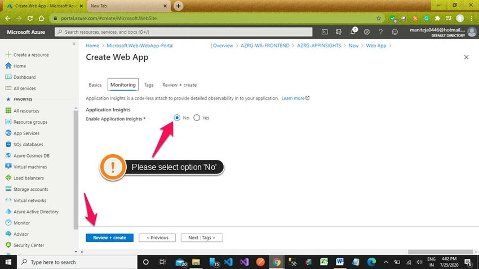
Task: Switch to the New Tab browser tab
Action: 128,6
